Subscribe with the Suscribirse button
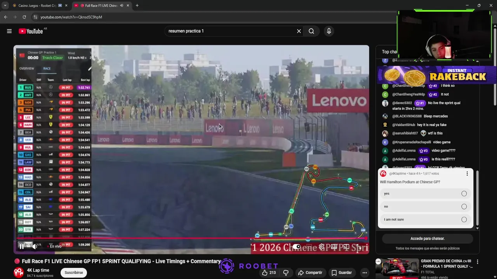Screen dimensions: 497x279 coord(74,272)
